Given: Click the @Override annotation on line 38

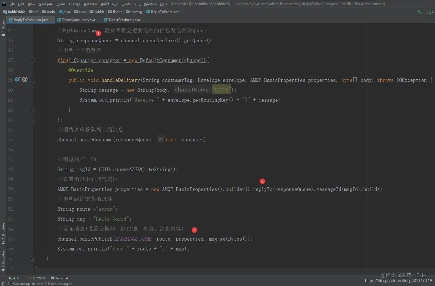Looking at the screenshot, I should [81, 70].
